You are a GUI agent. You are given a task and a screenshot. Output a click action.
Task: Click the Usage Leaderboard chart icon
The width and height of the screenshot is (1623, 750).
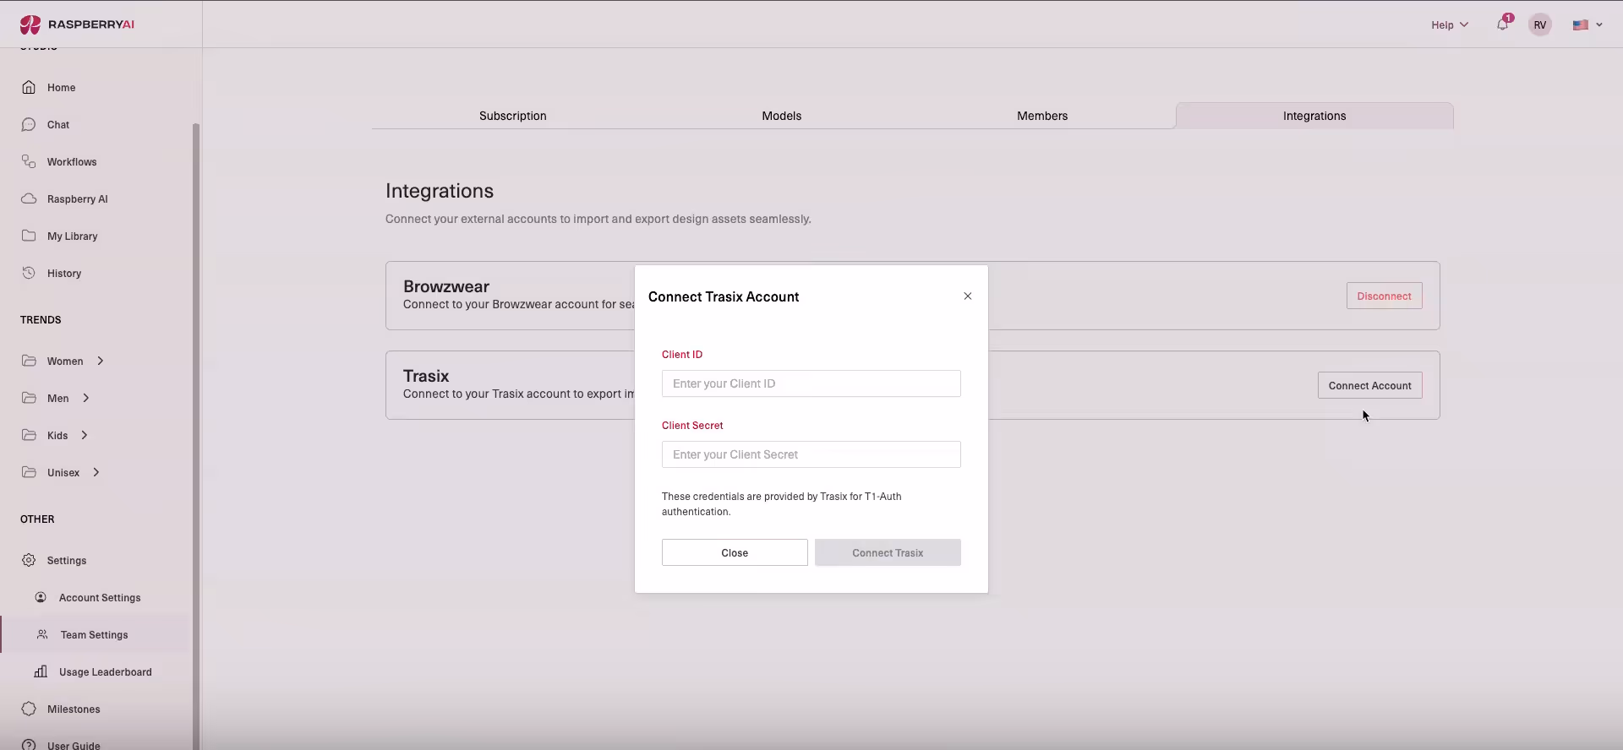click(41, 671)
